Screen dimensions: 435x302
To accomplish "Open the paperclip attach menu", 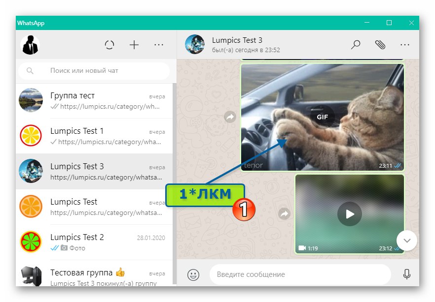I will pos(380,45).
